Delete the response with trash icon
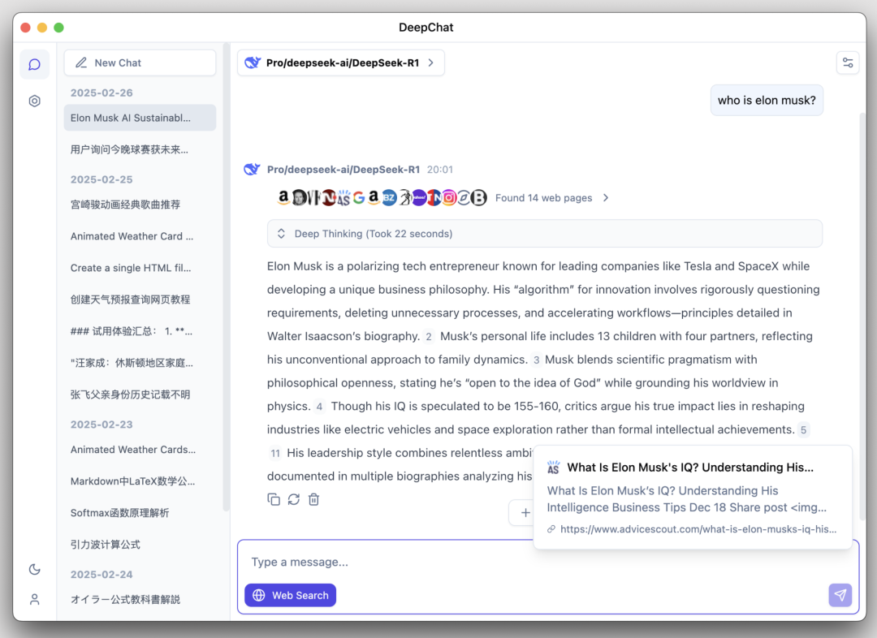877x638 pixels. (x=313, y=499)
